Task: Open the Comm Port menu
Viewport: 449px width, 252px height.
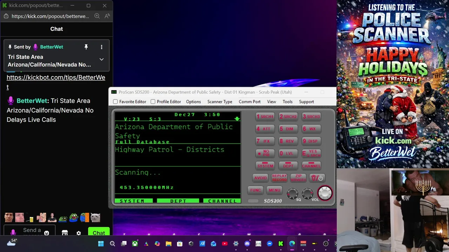Action: [x=249, y=101]
